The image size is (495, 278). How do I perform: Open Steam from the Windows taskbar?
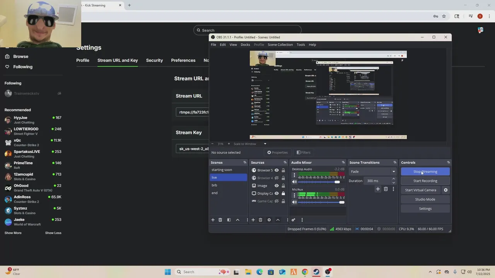click(x=316, y=272)
